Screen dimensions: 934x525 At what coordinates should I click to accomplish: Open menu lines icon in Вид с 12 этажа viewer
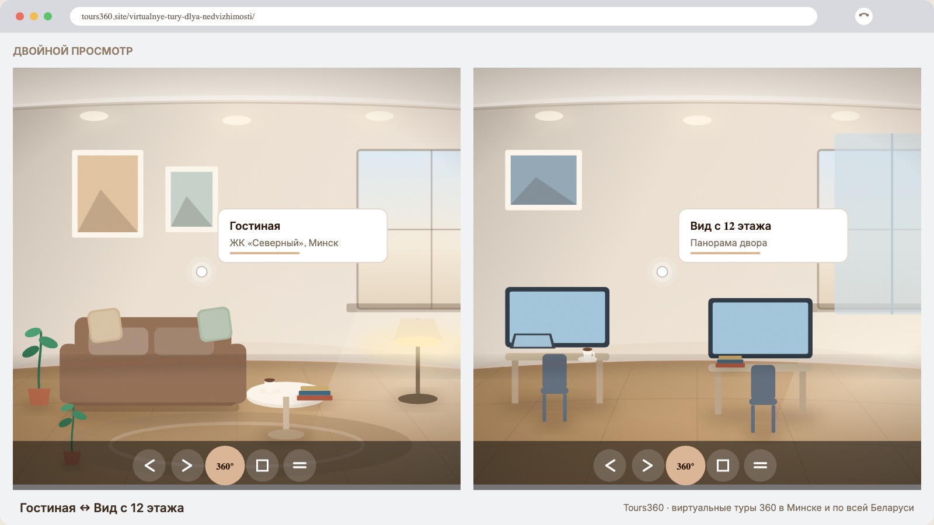pyautogui.click(x=760, y=466)
